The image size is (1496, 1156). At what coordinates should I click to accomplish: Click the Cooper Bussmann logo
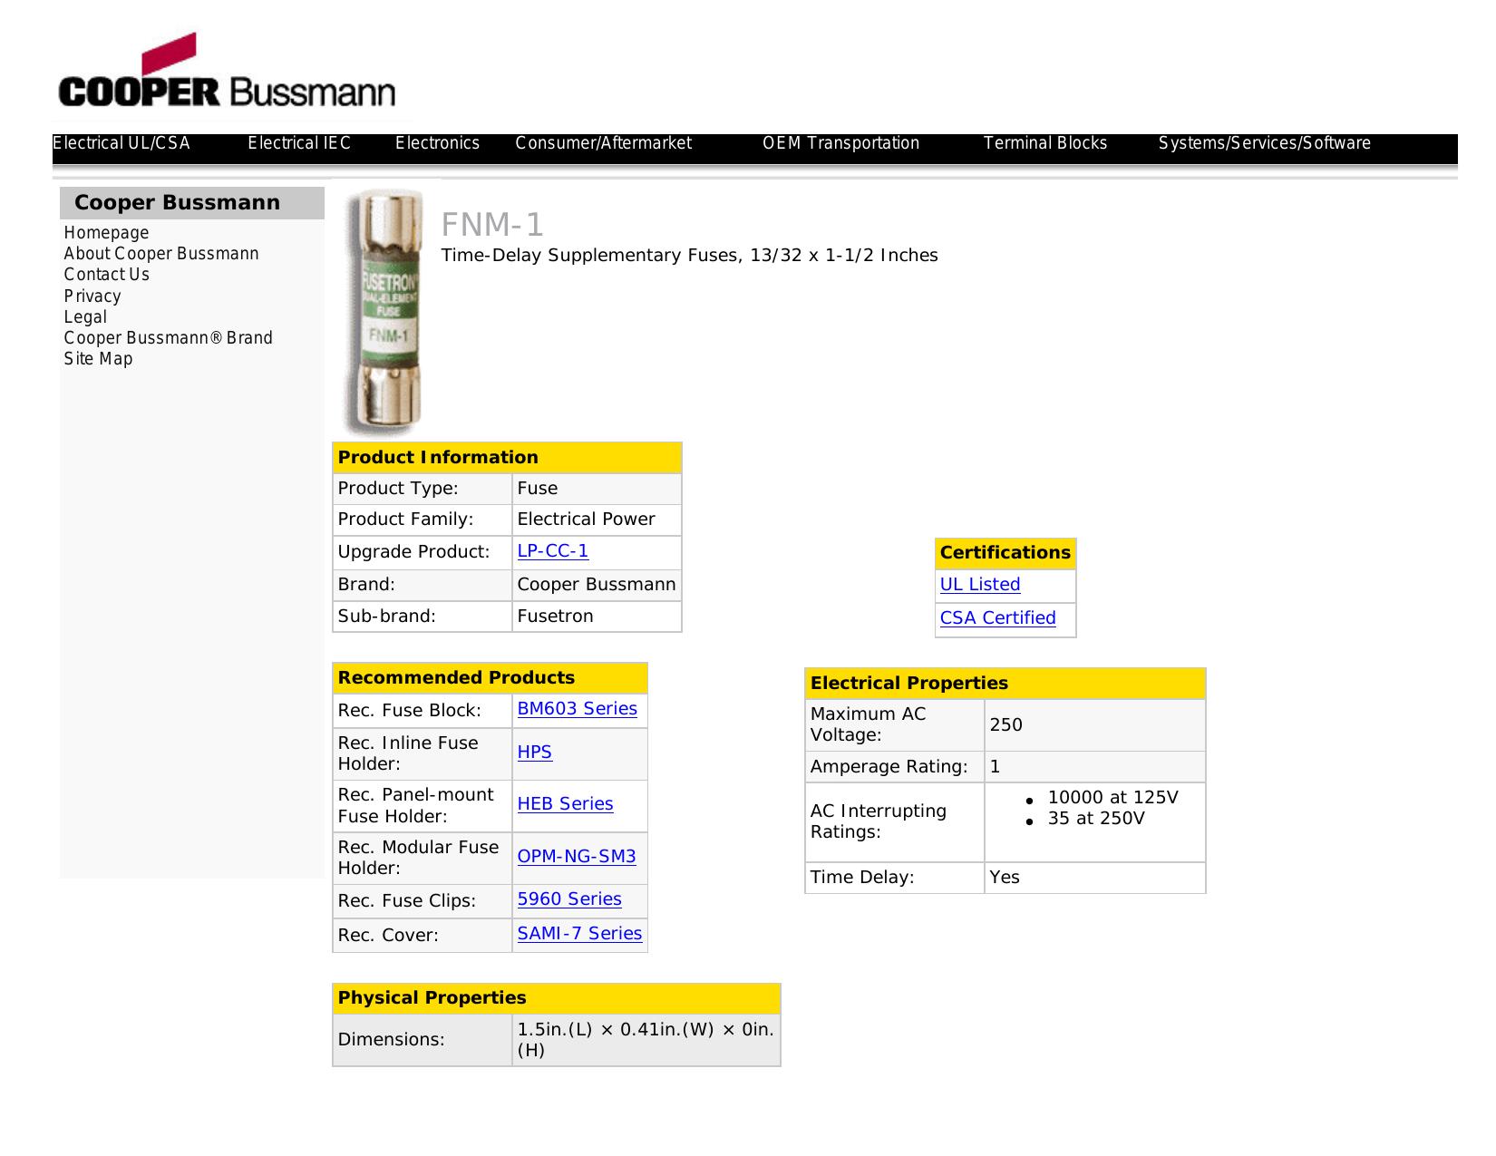(227, 72)
